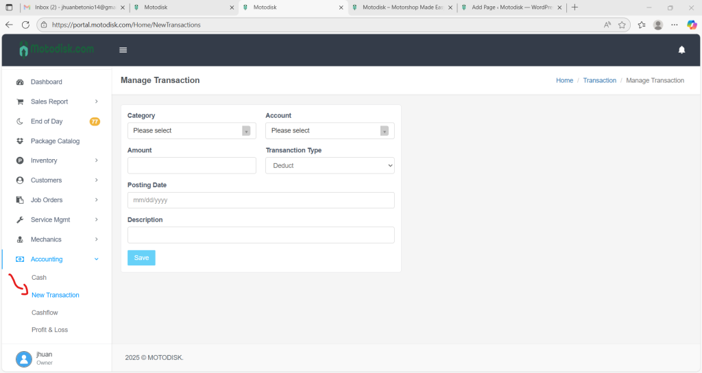Click the notification bell icon
Viewport: 702px width, 373px height.
click(x=681, y=50)
